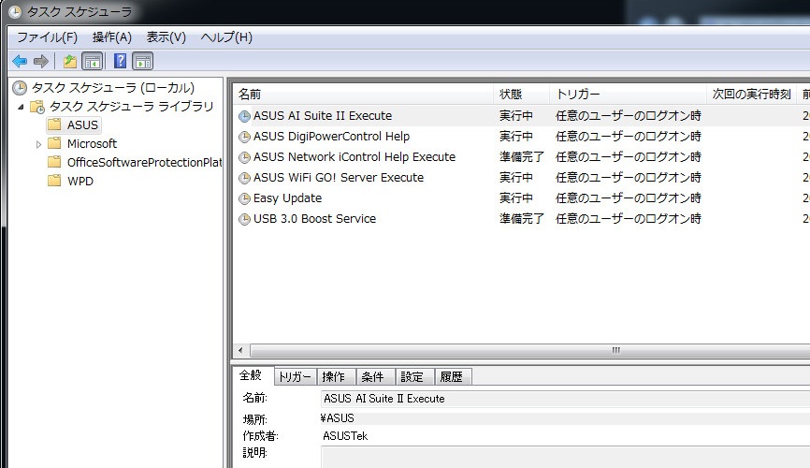Click the 実行中 status of Easy Update

point(515,198)
